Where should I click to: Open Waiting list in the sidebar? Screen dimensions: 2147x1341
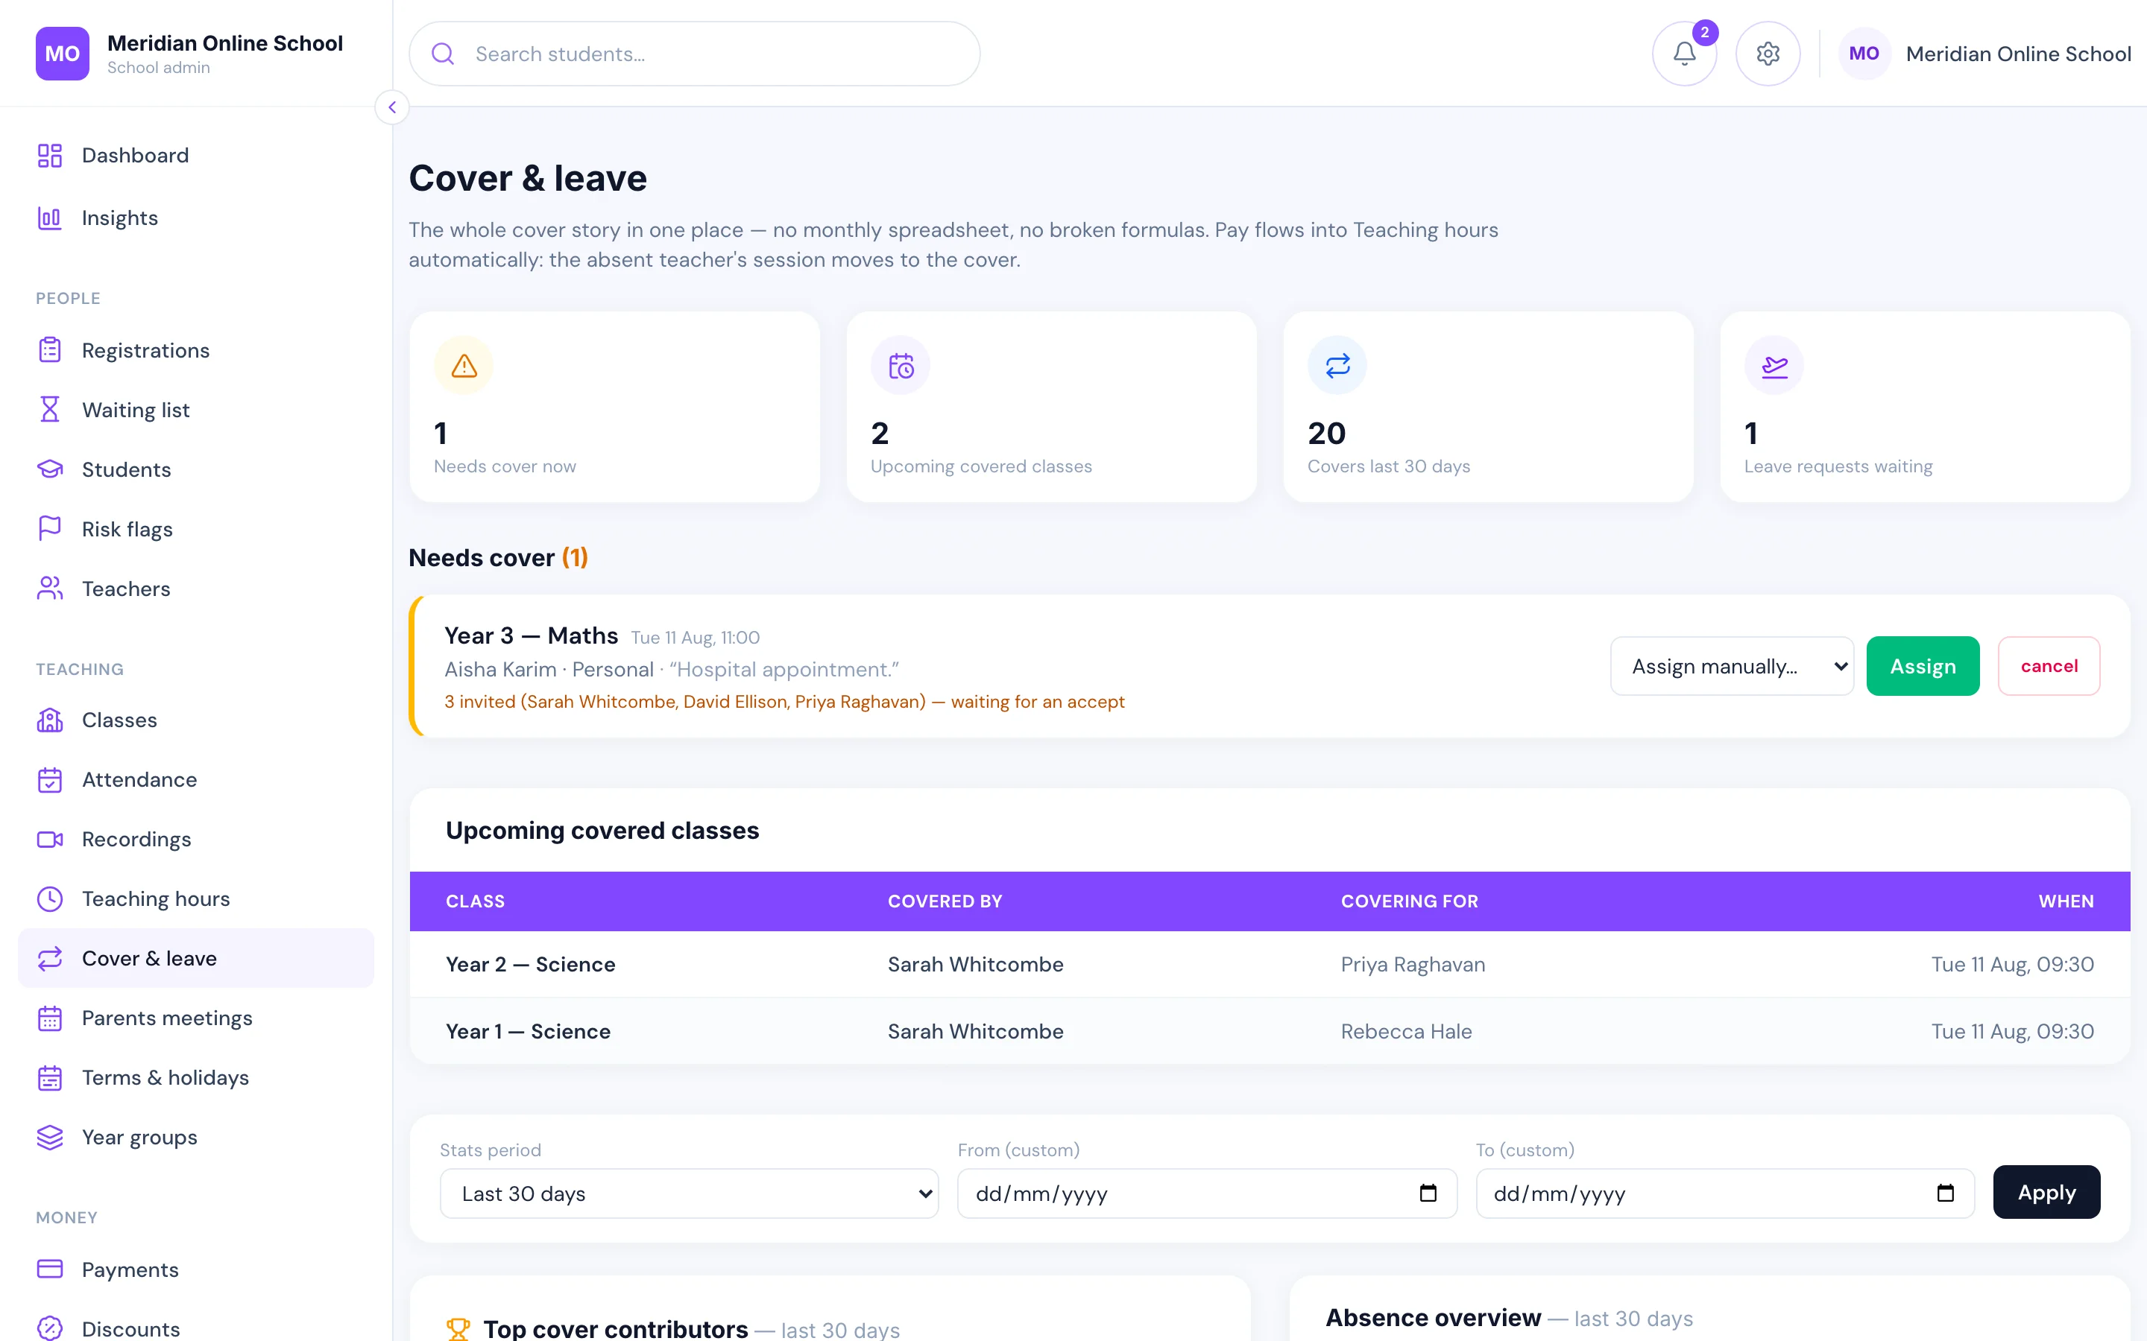[196, 410]
